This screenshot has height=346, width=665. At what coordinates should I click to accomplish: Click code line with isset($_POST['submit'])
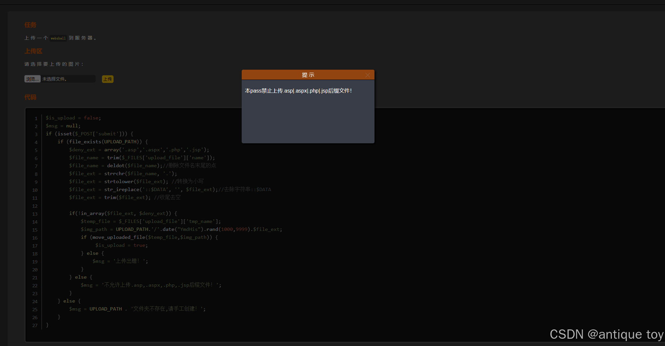(90, 134)
